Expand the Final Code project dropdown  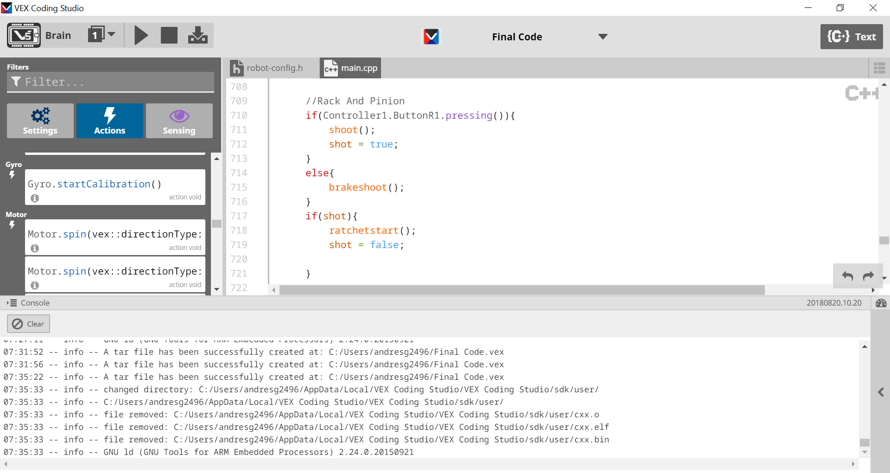tap(603, 37)
